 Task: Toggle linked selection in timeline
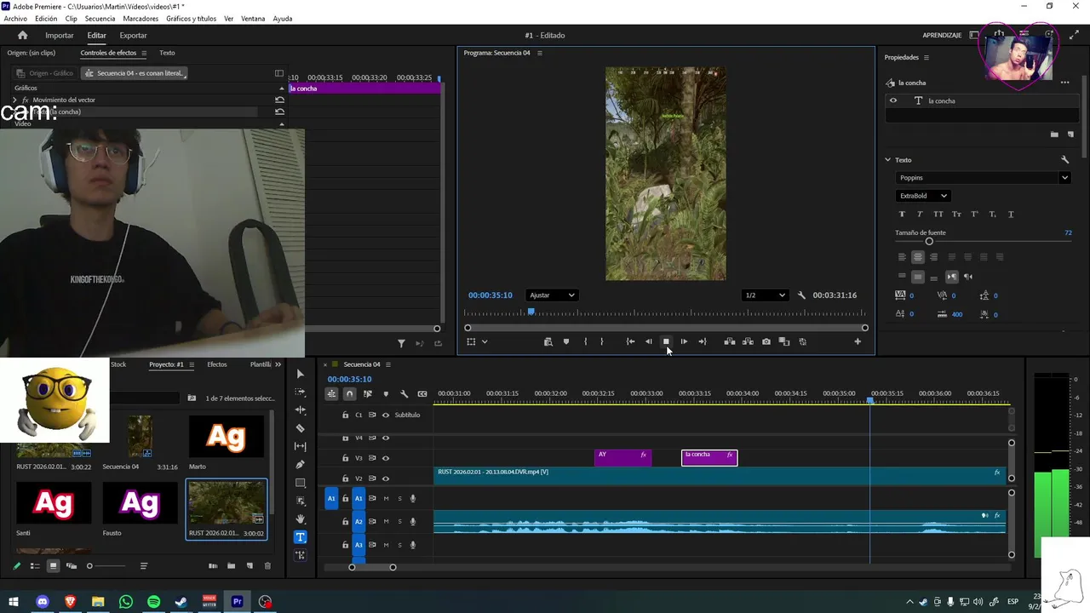(x=368, y=393)
